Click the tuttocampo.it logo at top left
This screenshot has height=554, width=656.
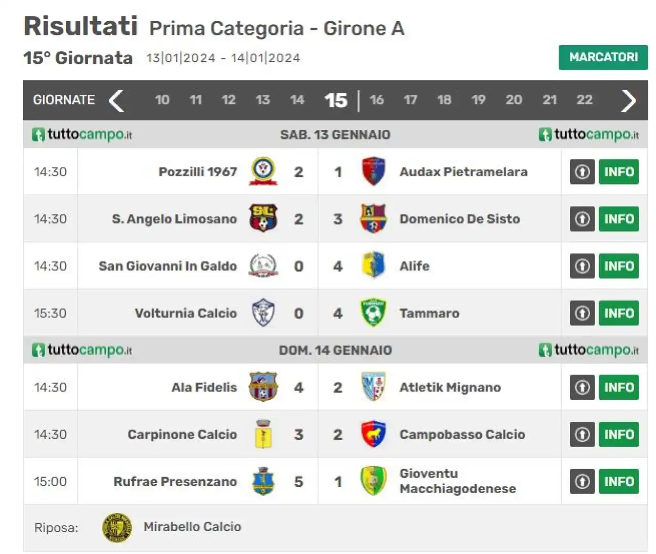pyautogui.click(x=82, y=135)
